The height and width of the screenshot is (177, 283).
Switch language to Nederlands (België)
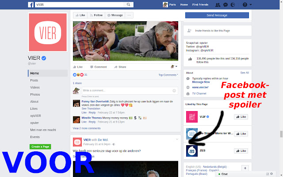point(215,167)
